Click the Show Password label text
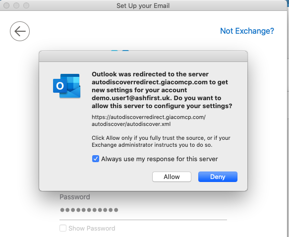The image size is (289, 237). 92,229
